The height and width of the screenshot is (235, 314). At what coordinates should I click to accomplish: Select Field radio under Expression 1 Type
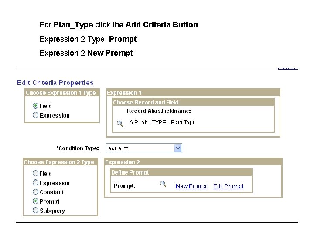point(36,106)
